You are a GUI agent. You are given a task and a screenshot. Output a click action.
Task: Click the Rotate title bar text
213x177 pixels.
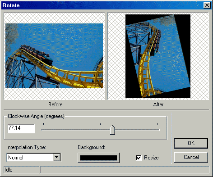click(x=11, y=5)
